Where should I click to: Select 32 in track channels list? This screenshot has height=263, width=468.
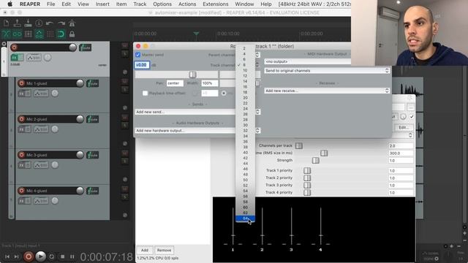[246, 131]
